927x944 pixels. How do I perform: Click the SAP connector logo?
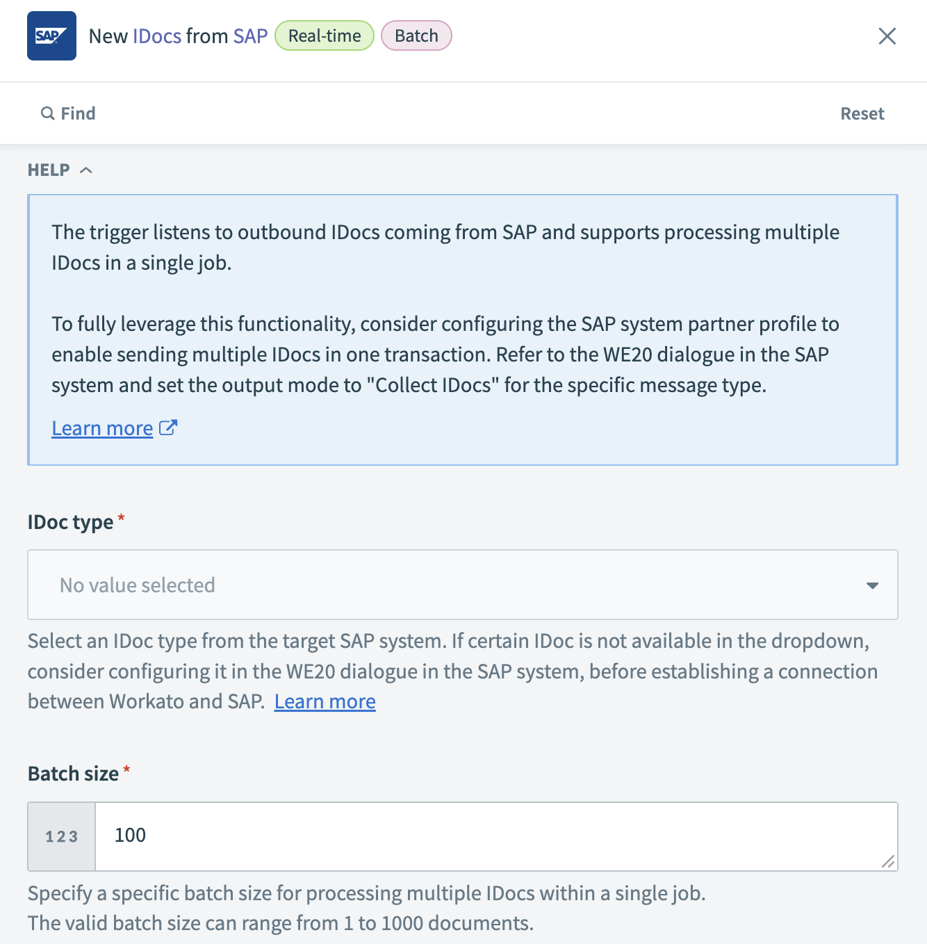(51, 35)
